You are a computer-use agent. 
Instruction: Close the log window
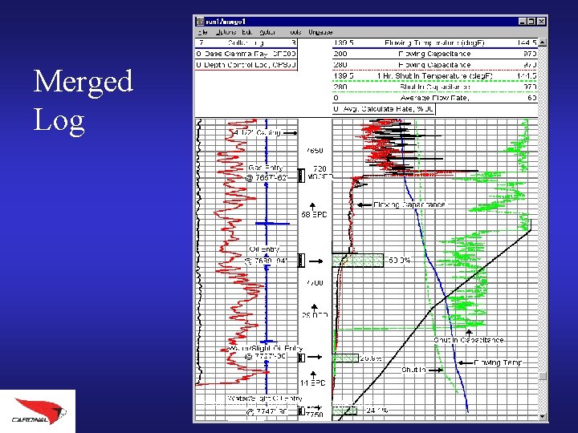tap(541, 22)
